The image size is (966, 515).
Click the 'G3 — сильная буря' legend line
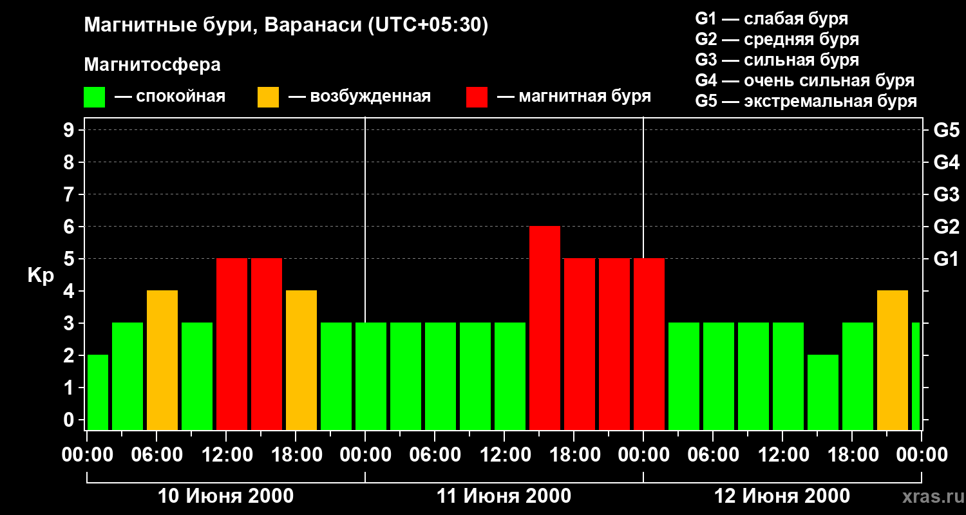[777, 60]
